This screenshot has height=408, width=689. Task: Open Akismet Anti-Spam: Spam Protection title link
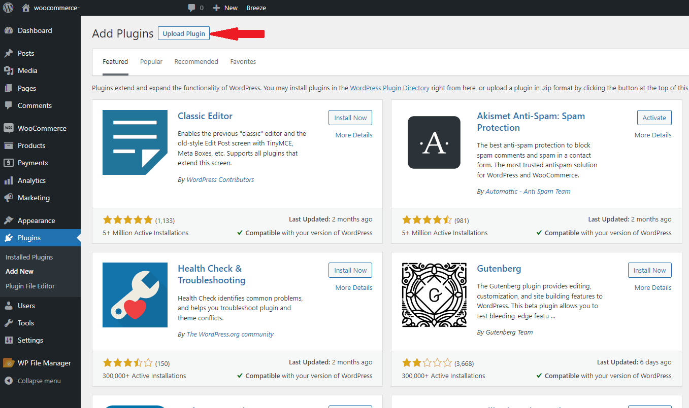[x=531, y=122]
